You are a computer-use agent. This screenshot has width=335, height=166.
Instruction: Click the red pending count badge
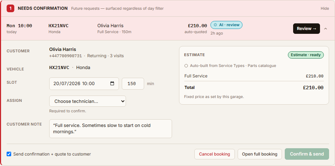[x=10, y=9]
